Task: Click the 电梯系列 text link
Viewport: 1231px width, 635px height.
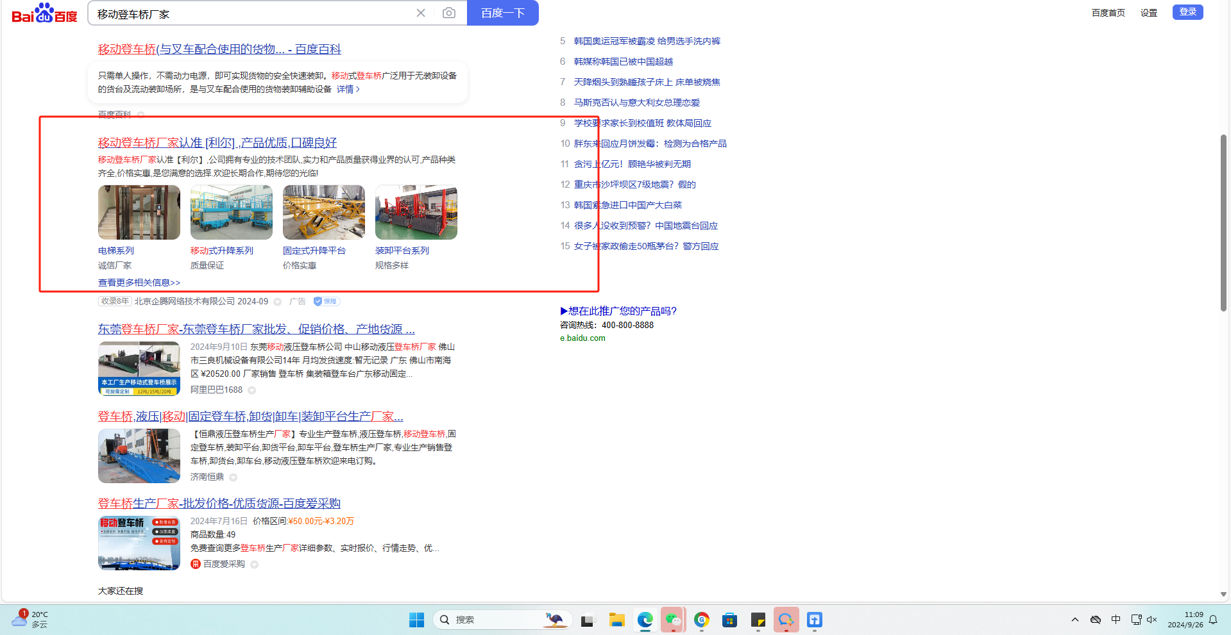Action: tap(116, 251)
